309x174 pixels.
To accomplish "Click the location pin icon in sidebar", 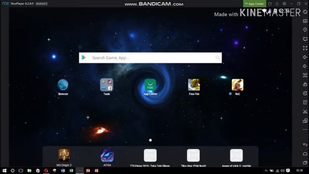I will pyautogui.click(x=305, y=30).
